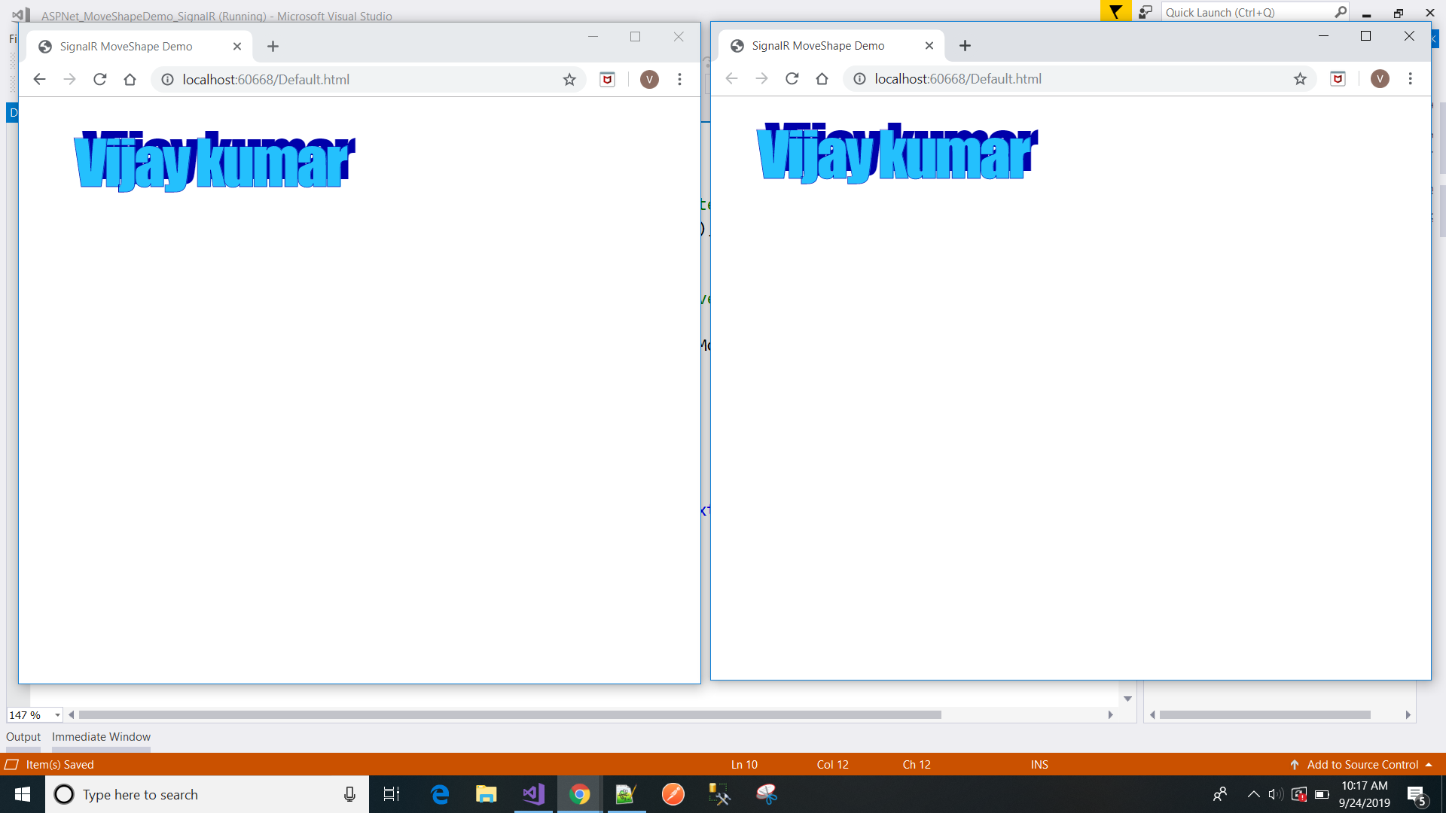The width and height of the screenshot is (1446, 813).
Task: Open profile avatar V in right browser
Action: coord(1380,78)
